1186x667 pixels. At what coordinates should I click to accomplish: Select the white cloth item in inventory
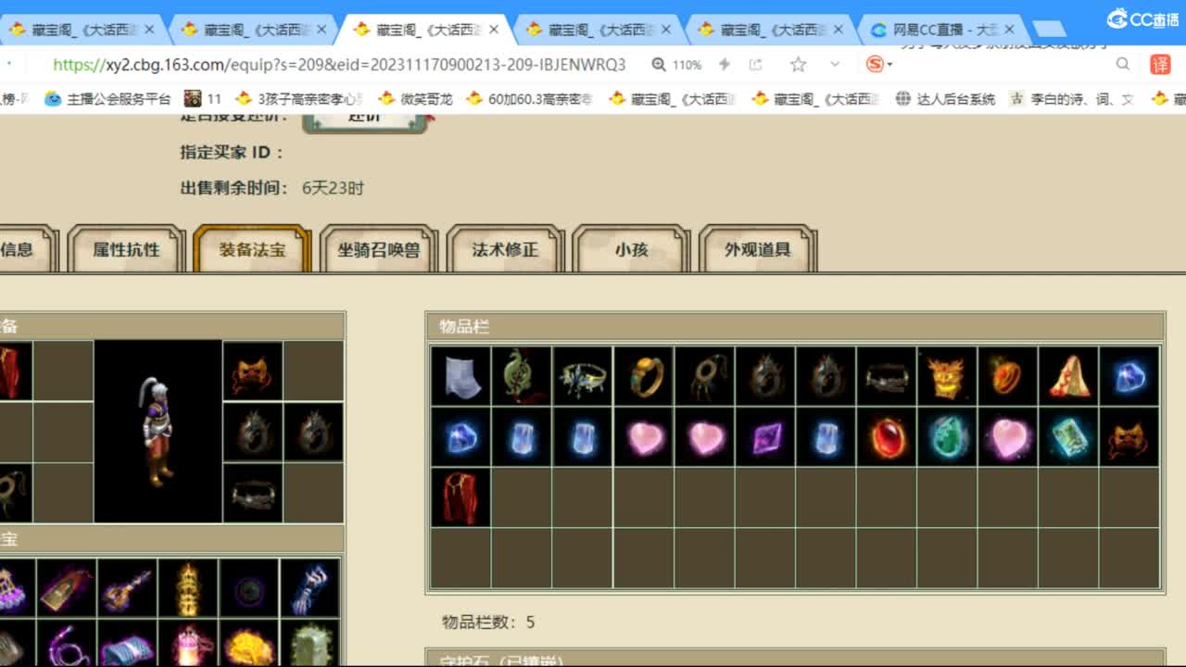[x=461, y=376]
